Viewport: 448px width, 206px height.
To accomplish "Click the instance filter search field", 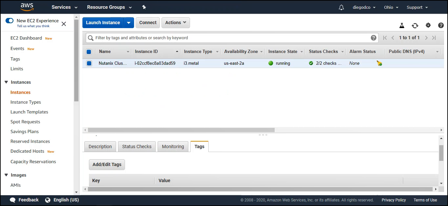I will click(229, 38).
